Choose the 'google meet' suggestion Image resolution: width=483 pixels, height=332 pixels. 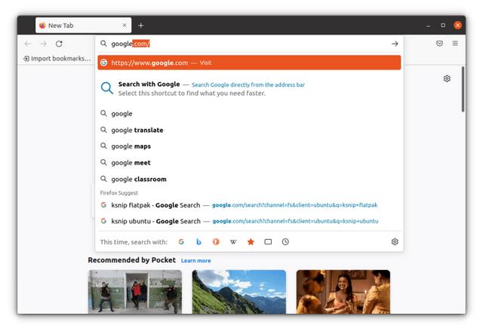click(249, 163)
